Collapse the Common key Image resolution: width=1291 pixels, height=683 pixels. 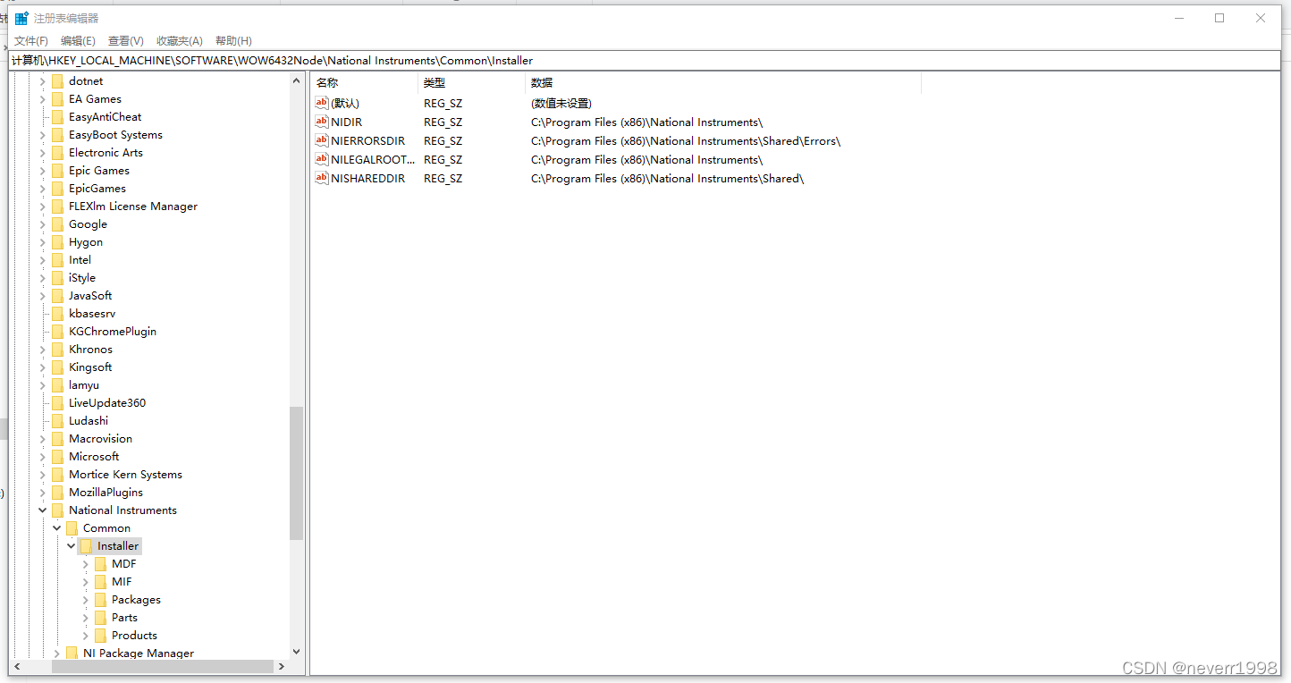click(56, 528)
